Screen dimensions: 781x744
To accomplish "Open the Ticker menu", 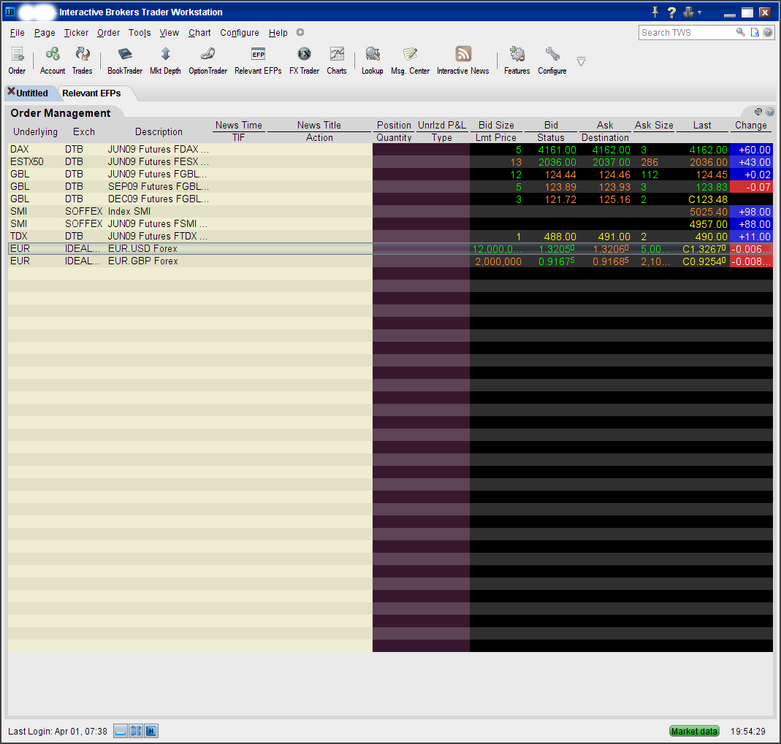I will 76,32.
